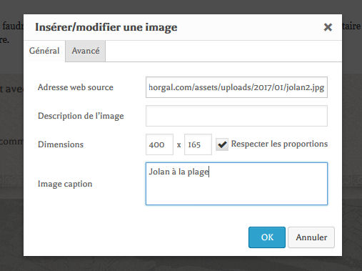362x271 pixels.
Task: Close the Insérer/modifier une image dialog
Action: pos(328,27)
